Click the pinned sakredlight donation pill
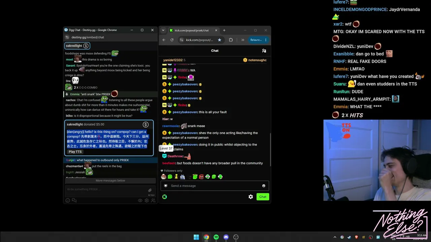This screenshot has height=242, width=431. tap(77, 46)
